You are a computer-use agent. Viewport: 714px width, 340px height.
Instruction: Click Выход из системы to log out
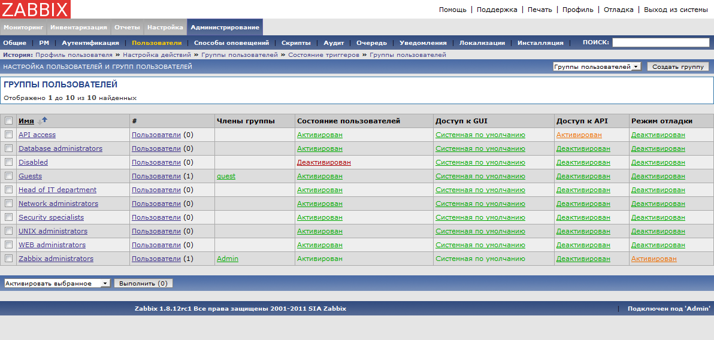675,10
